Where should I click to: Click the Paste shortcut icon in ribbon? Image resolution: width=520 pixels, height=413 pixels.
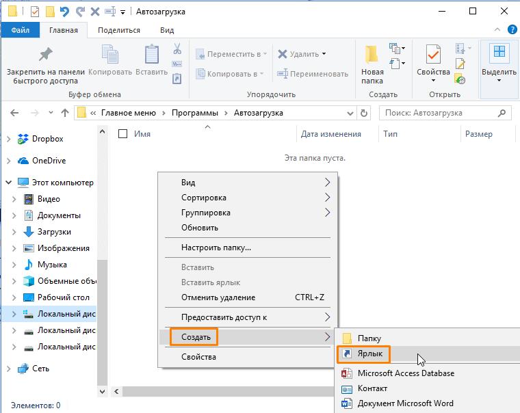point(177,79)
